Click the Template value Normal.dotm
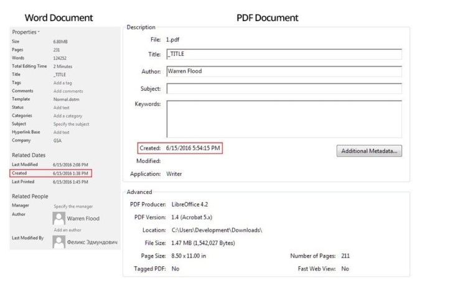 pos(67,100)
